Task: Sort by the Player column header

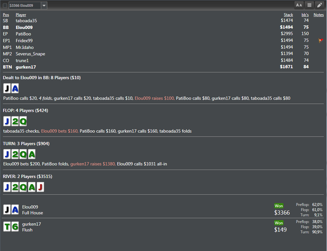Action: 21,15
